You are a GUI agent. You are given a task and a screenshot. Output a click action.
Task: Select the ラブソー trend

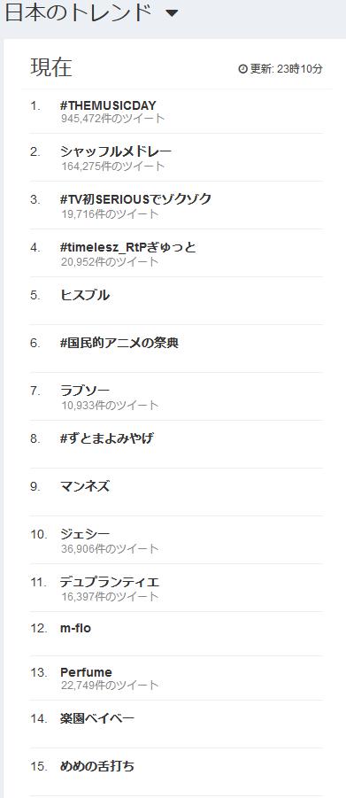point(84,391)
